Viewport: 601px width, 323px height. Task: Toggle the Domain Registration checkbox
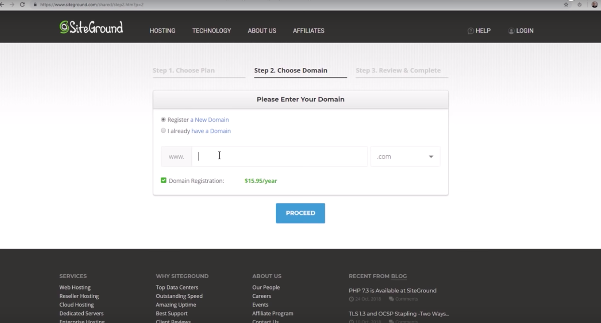[163, 180]
